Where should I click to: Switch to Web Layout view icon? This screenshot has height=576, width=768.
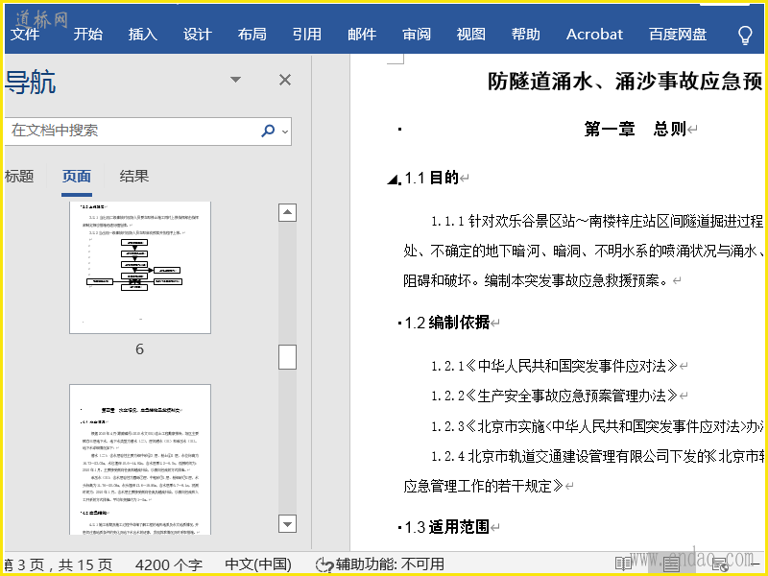pyautogui.click(x=720, y=564)
